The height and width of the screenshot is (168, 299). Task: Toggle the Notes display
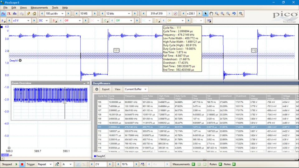234,164
